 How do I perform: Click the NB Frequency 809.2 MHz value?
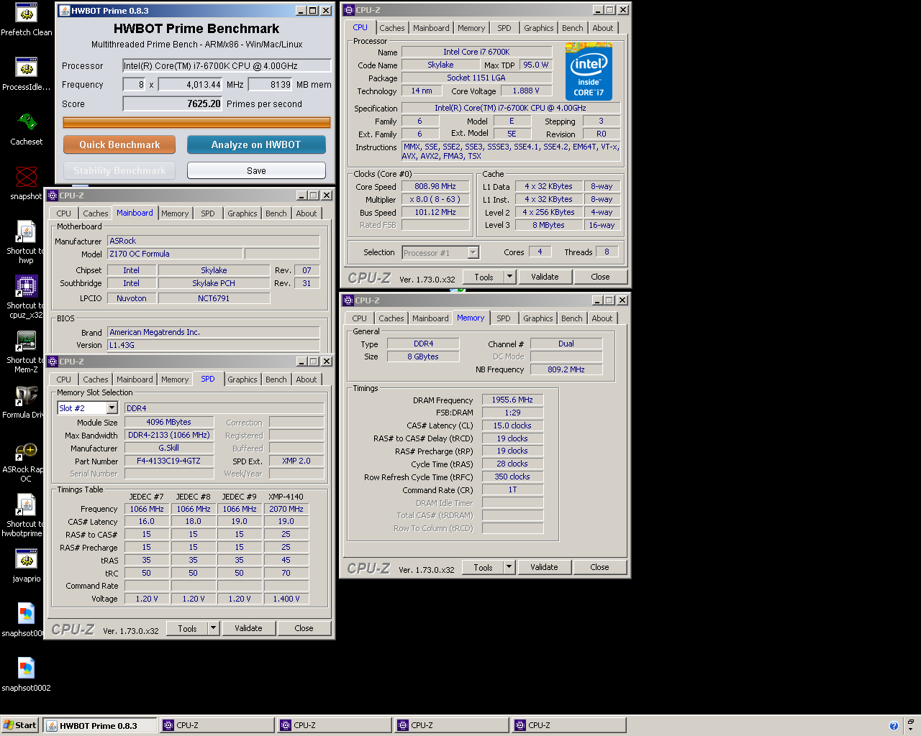tap(566, 369)
